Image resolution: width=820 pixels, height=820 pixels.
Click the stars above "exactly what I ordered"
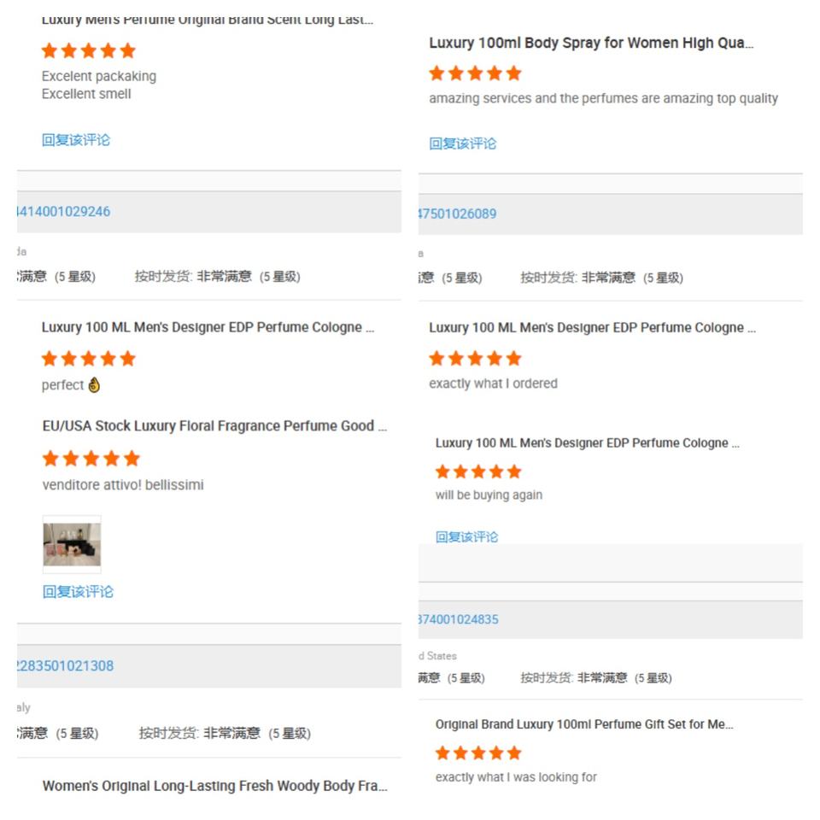click(x=475, y=358)
